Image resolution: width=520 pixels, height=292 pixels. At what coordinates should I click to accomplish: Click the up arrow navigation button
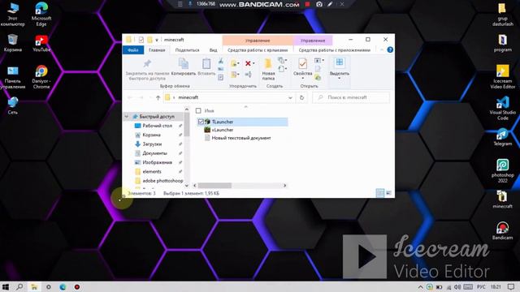click(x=158, y=97)
